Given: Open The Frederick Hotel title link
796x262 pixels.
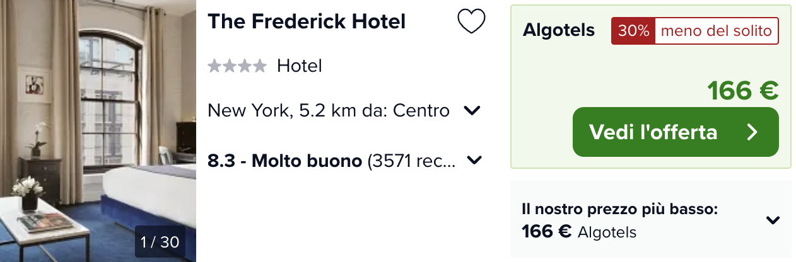Looking at the screenshot, I should [307, 21].
